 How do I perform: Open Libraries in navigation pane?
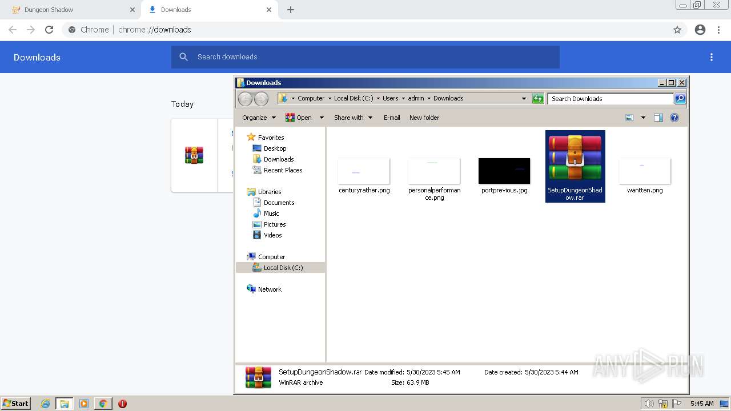coord(270,192)
